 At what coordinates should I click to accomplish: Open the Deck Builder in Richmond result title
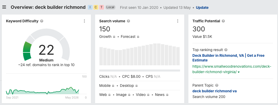[x=228, y=58]
